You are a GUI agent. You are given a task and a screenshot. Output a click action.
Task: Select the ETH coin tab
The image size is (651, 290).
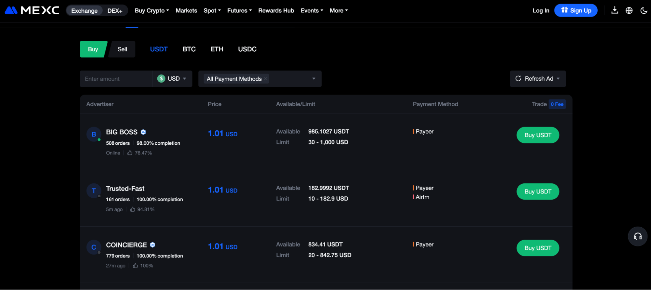pos(217,49)
